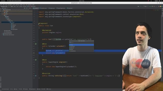Open the Build menu
This screenshot has height=91, width=163.
[21, 5]
